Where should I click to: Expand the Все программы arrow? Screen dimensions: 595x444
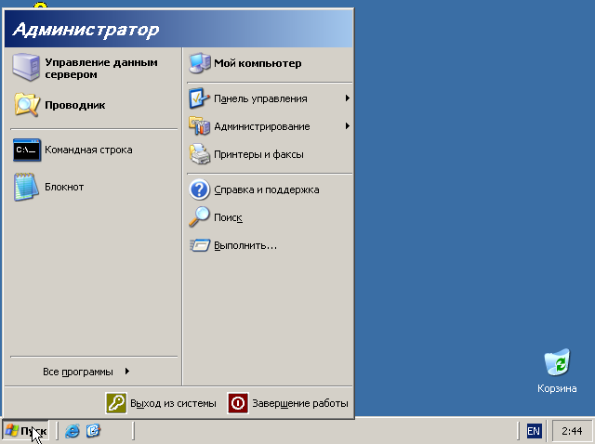click(127, 372)
